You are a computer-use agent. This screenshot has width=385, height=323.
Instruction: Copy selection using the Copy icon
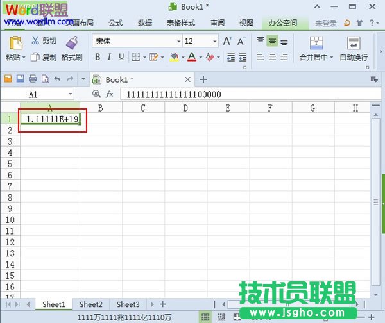pyautogui.click(x=35, y=57)
